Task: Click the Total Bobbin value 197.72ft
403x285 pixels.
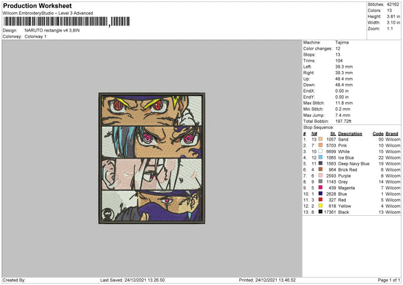Action: pyautogui.click(x=343, y=121)
